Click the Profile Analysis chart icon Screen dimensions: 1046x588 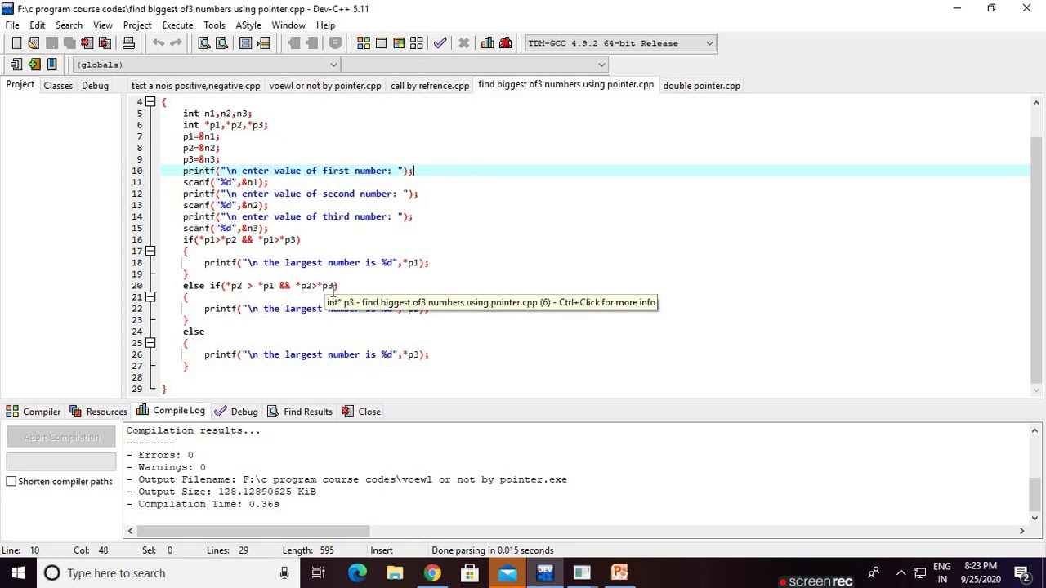pos(488,43)
